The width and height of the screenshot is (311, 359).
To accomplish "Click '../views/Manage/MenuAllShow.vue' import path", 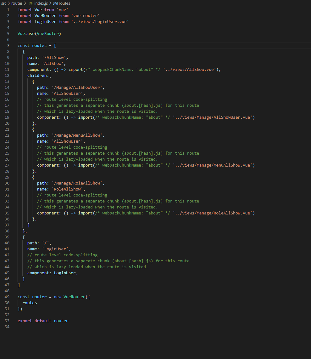I will pos(213,165).
